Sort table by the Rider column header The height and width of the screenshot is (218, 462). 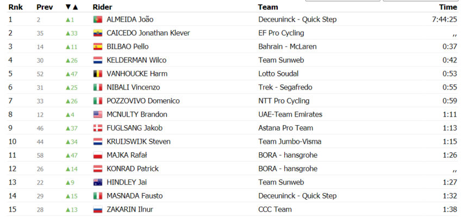tap(102, 7)
